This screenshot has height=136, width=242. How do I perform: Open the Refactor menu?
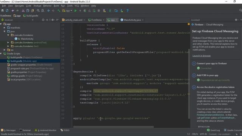[47, 6]
